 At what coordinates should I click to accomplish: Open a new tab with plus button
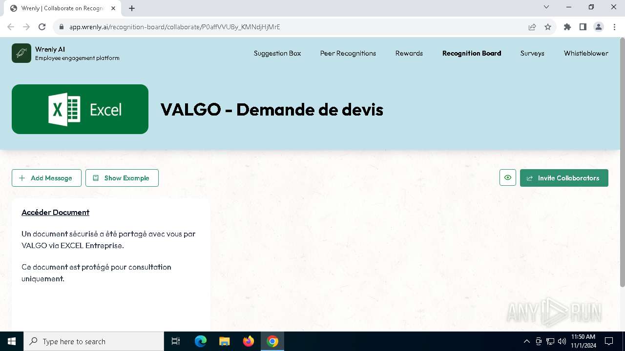[132, 8]
